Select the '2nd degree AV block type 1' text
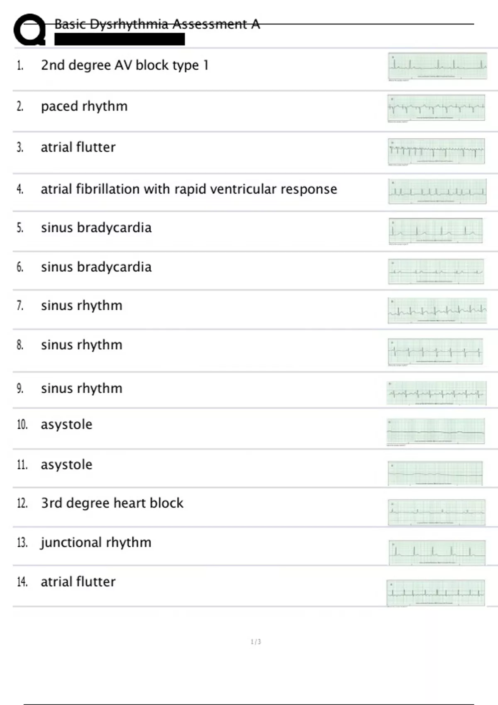Image resolution: width=498 pixels, height=705 pixels. pos(124,66)
